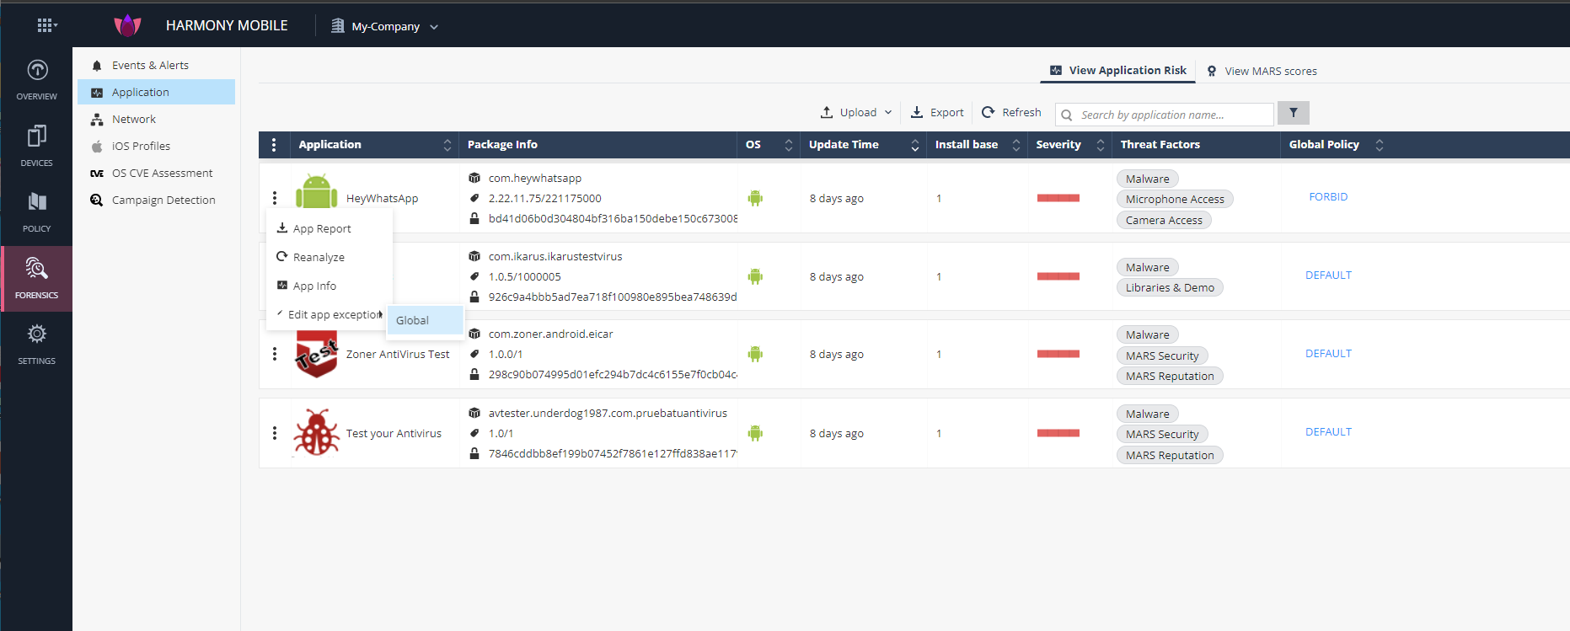This screenshot has width=1570, height=631.
Task: Open row menu for Test your Antivirus
Action: point(275,433)
